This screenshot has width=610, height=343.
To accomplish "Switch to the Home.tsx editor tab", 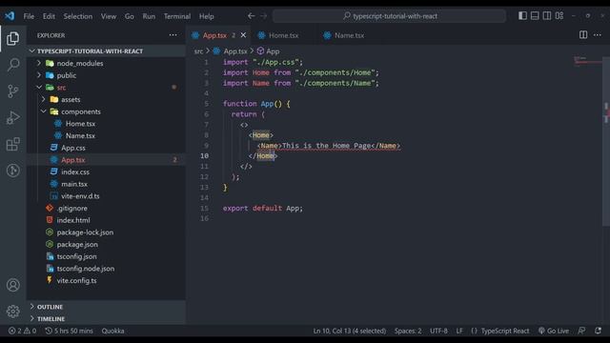I will 284,35.
